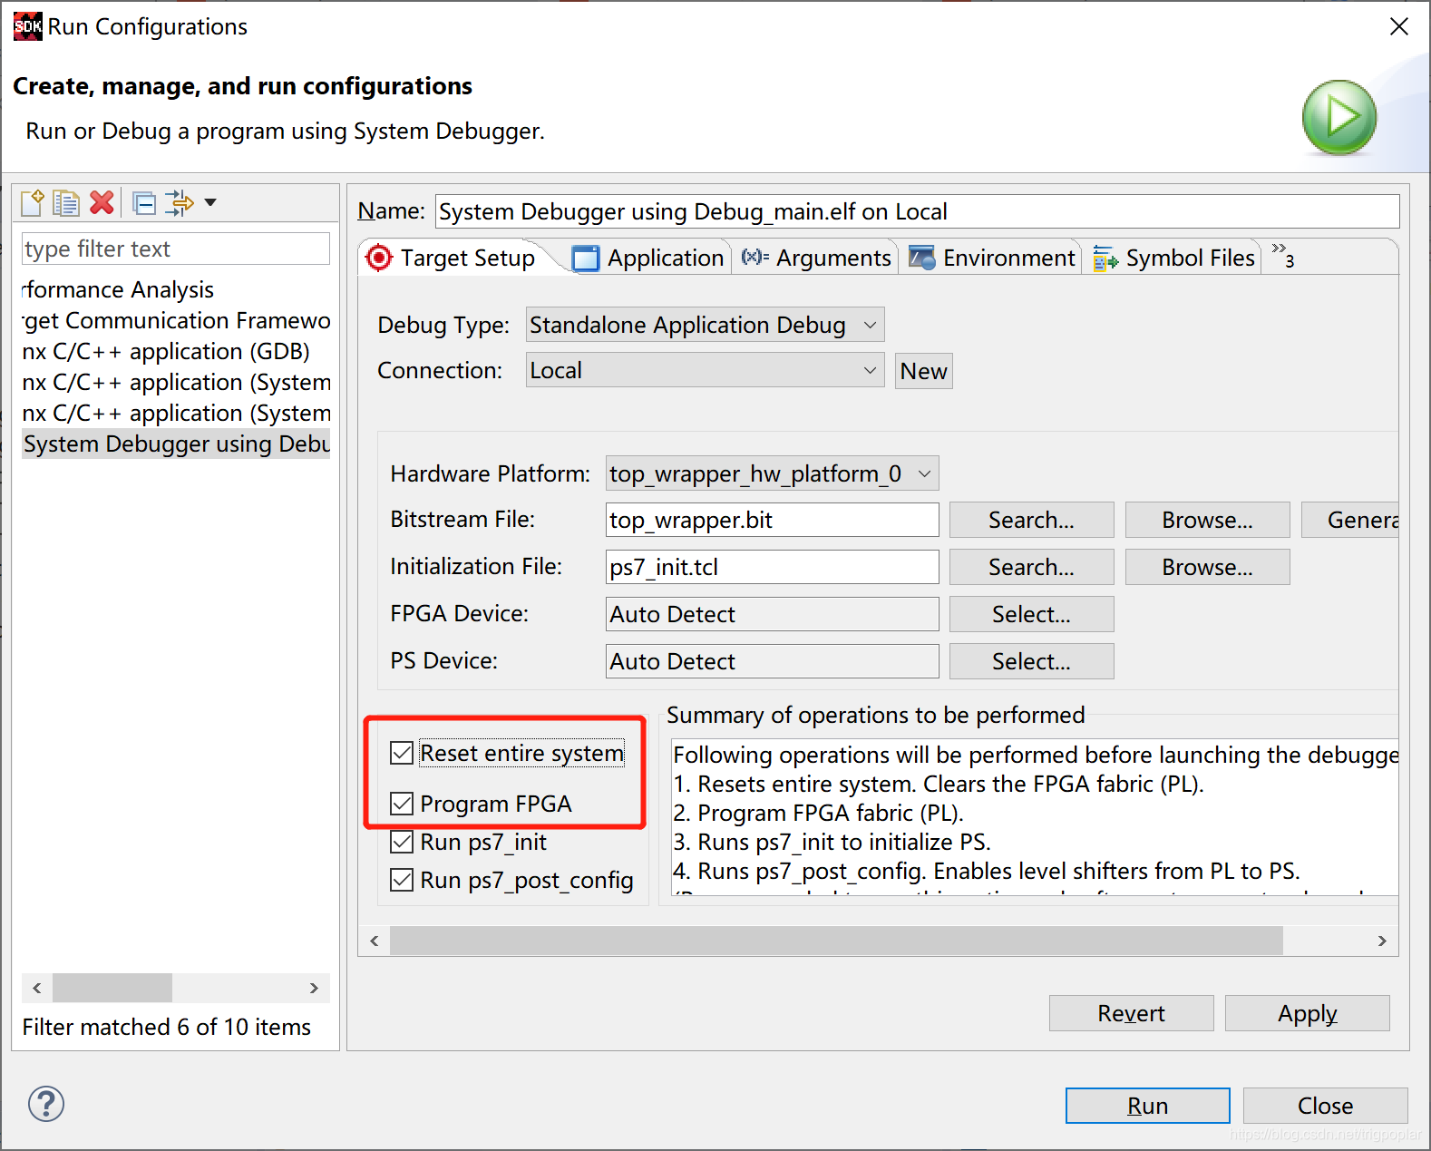The height and width of the screenshot is (1151, 1431).
Task: Click the Generate bitstream button
Action: click(x=1350, y=520)
